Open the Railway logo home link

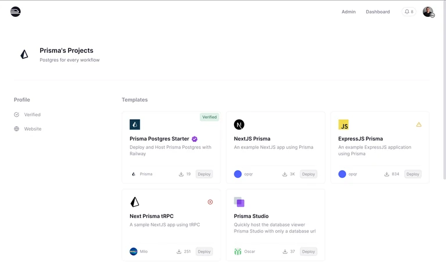[15, 12]
